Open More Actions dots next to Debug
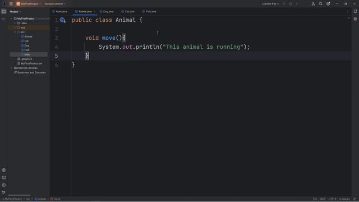The image size is (359, 202). (297, 4)
